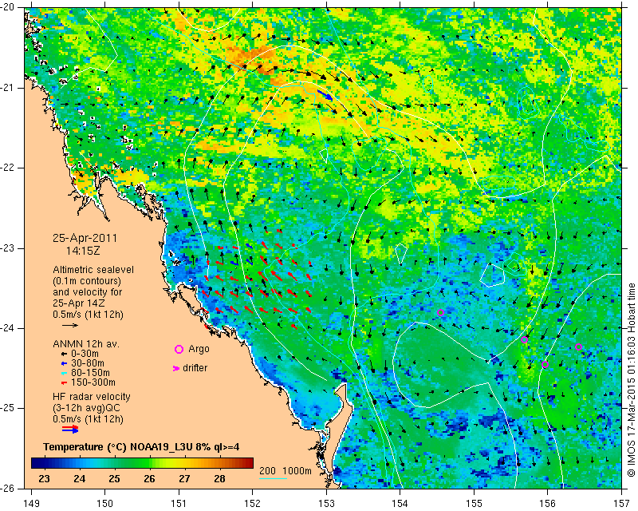Click colorbar tick label 27
Image resolution: width=638 pixels, height=511 pixels.
coord(184,479)
